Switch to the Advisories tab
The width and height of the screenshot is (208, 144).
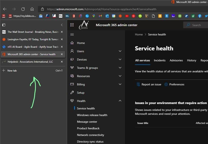coord(176,60)
